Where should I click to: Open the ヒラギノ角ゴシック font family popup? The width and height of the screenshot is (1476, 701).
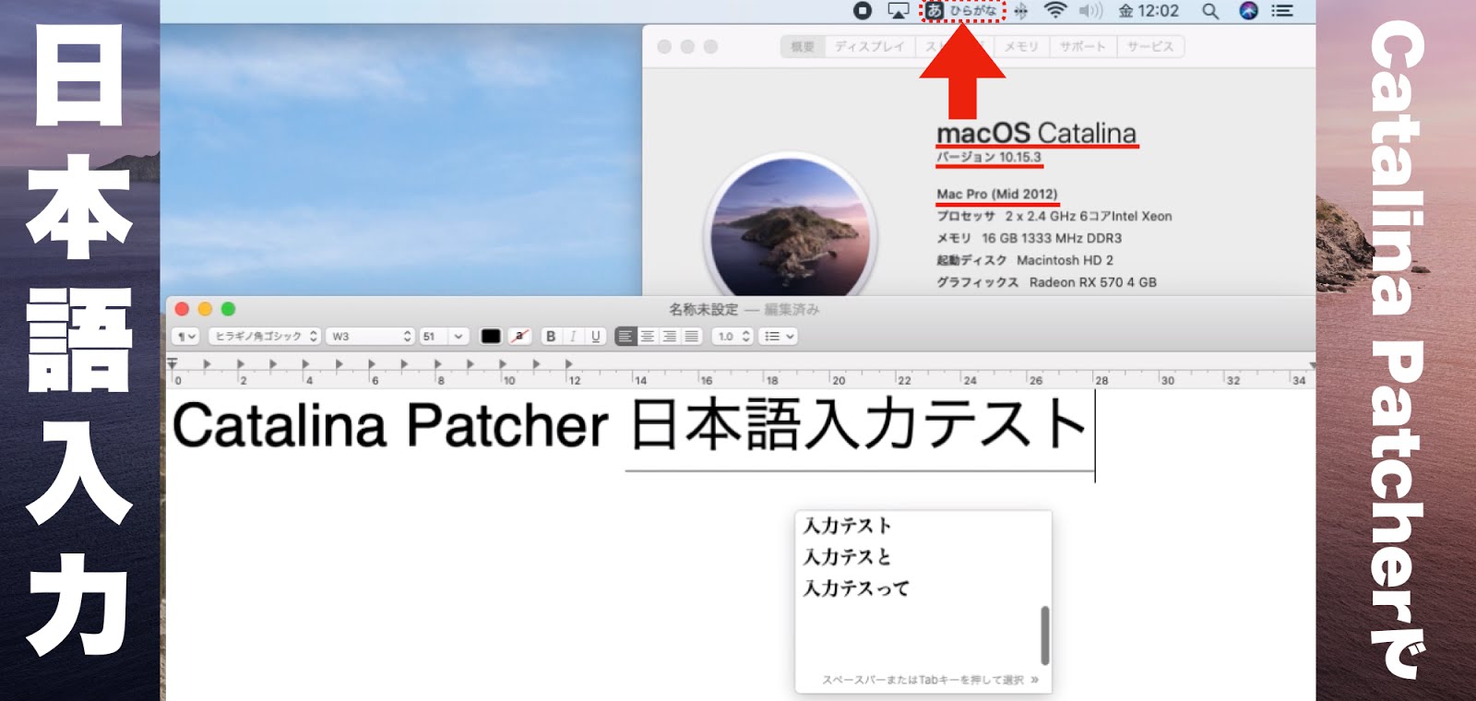(265, 337)
